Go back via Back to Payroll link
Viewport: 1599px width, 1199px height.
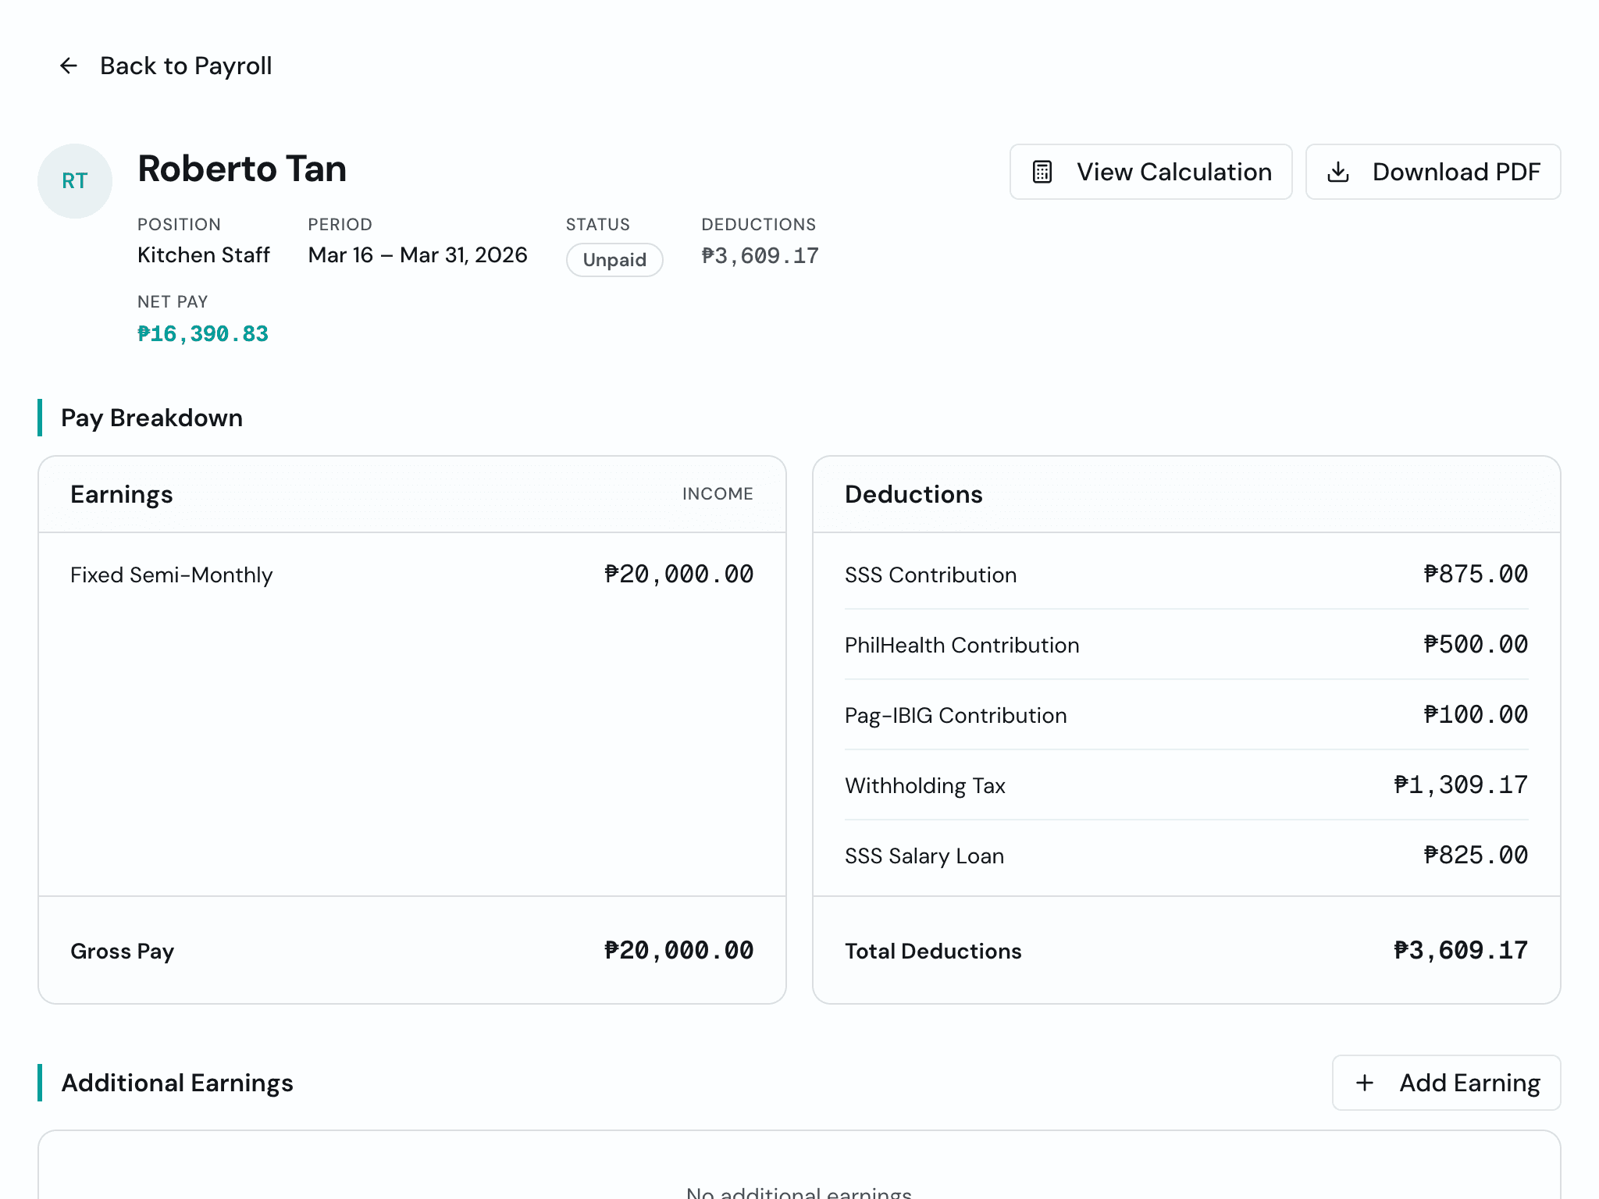click(x=166, y=66)
